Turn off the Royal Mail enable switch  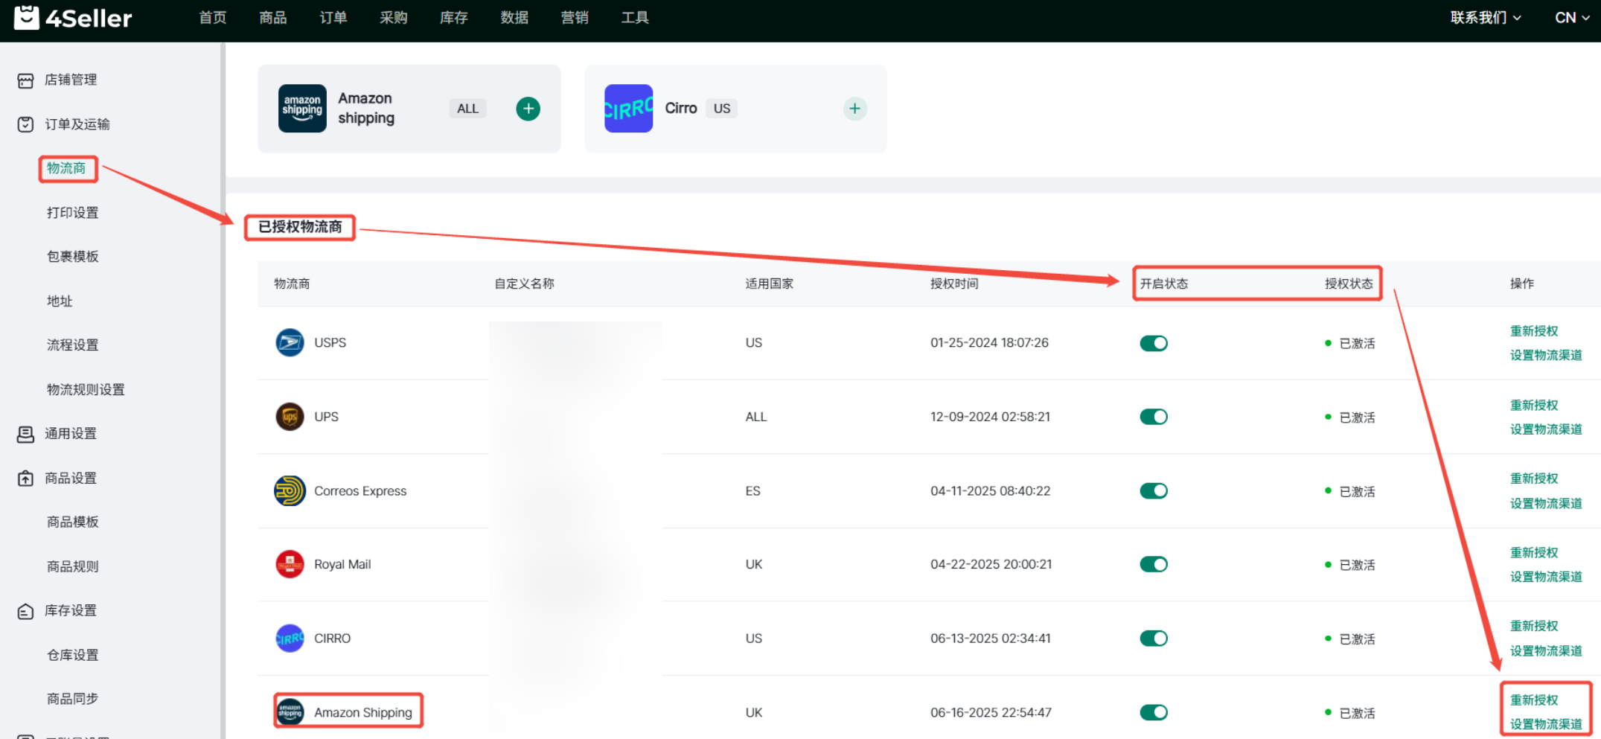(1153, 564)
